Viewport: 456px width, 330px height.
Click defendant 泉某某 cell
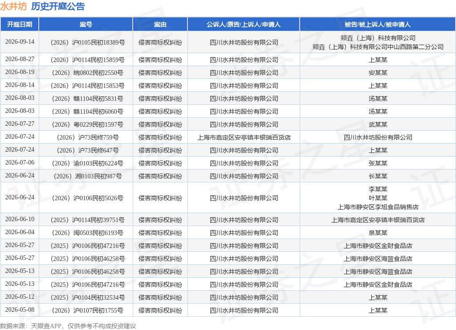[x=378, y=233]
